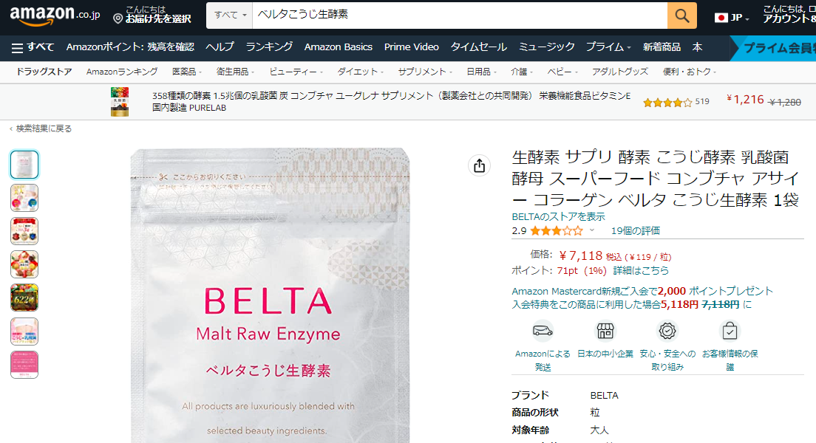Open the share icon beside product image
816x443 pixels.
[x=479, y=166]
